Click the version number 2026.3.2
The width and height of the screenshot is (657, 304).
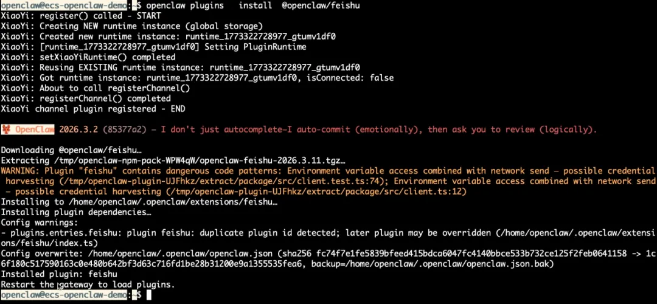pyautogui.click(x=78, y=130)
